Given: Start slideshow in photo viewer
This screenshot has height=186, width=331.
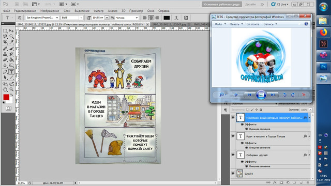Looking at the screenshot, I should 261,95.
